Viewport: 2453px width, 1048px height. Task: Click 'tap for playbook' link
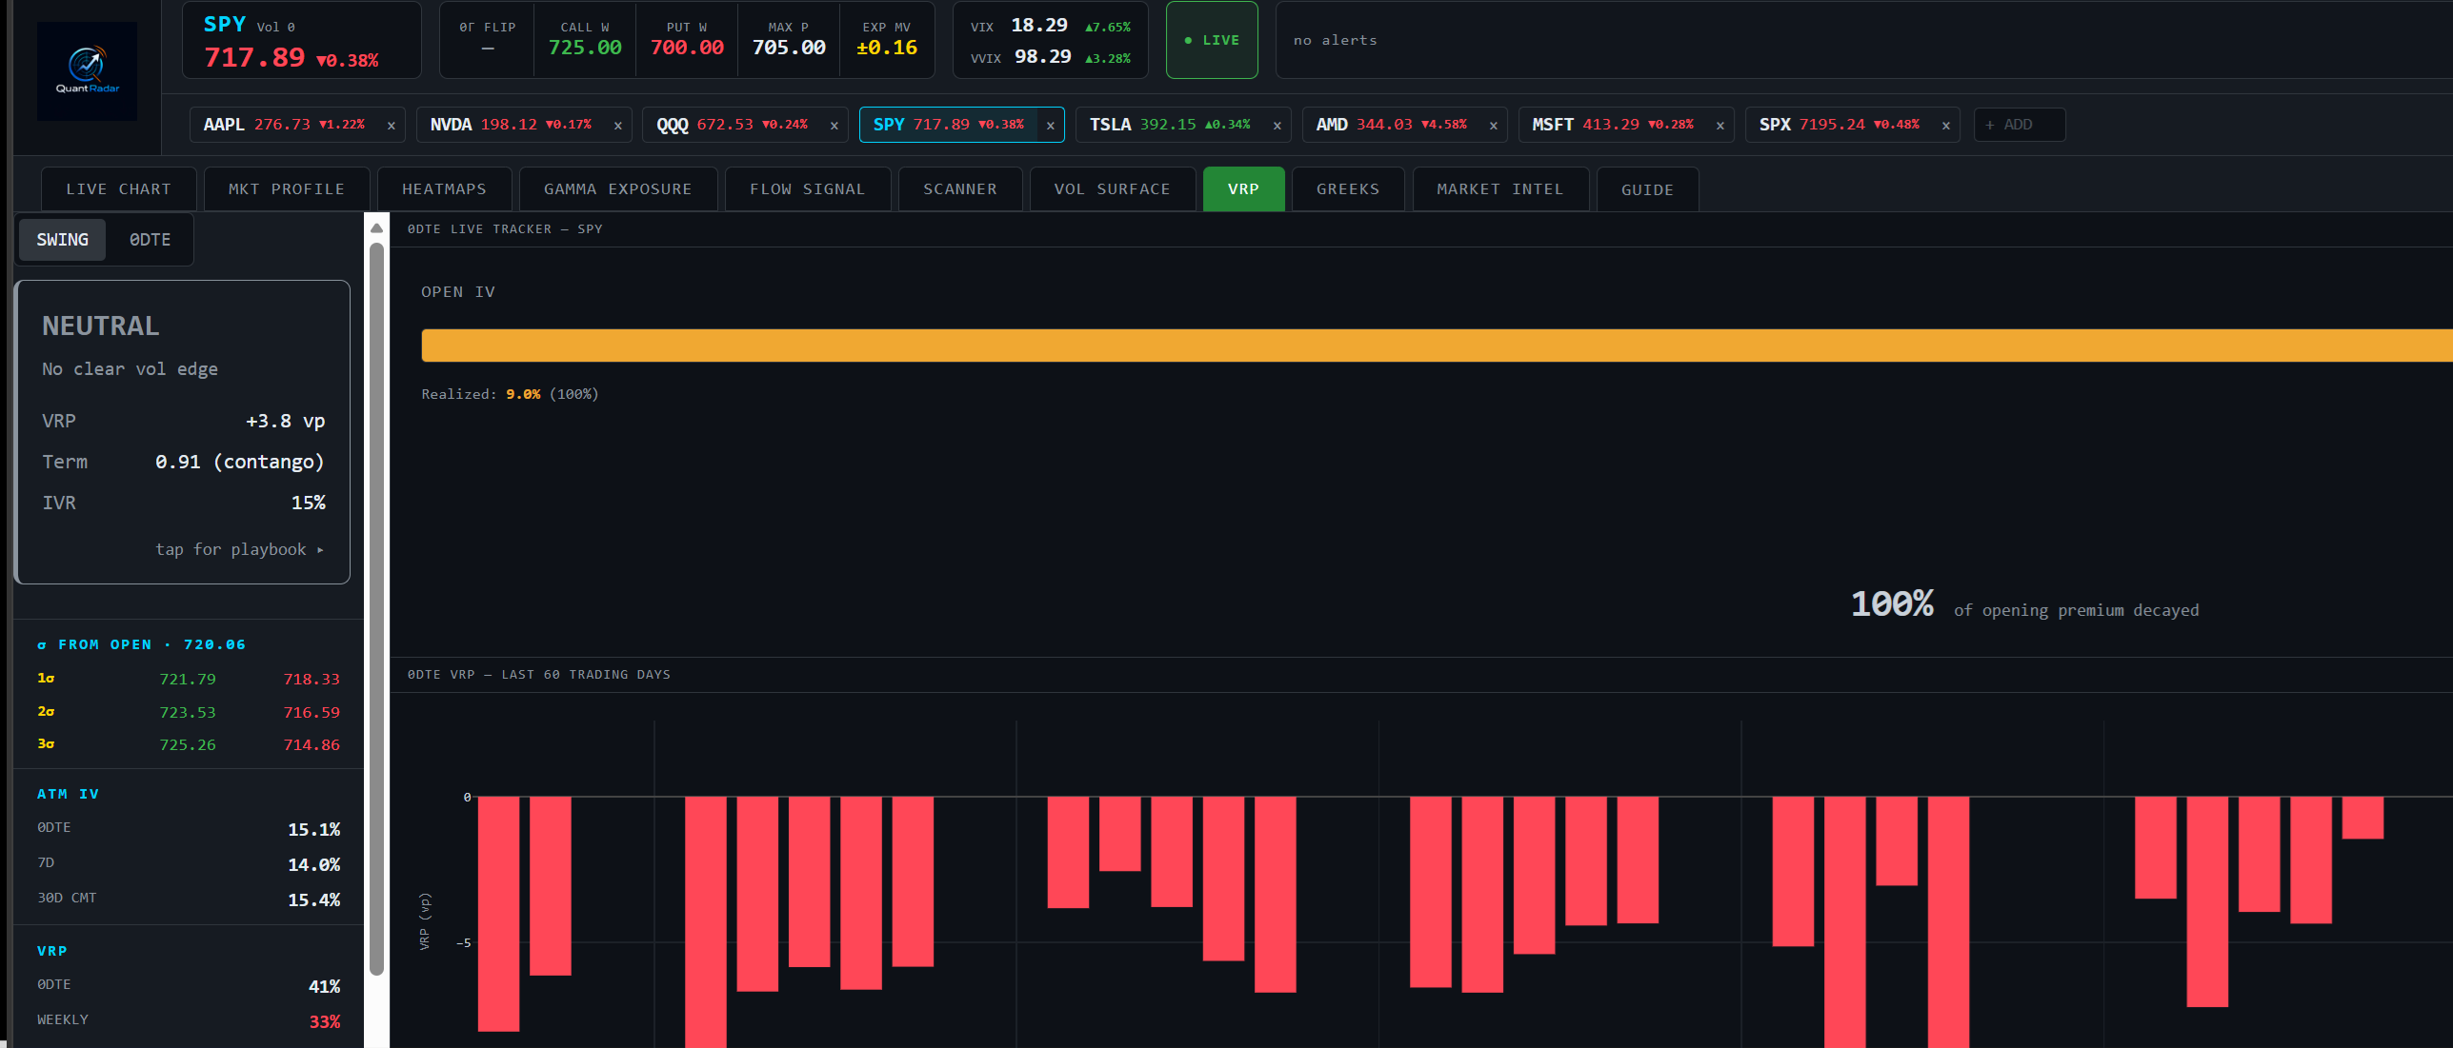[240, 550]
